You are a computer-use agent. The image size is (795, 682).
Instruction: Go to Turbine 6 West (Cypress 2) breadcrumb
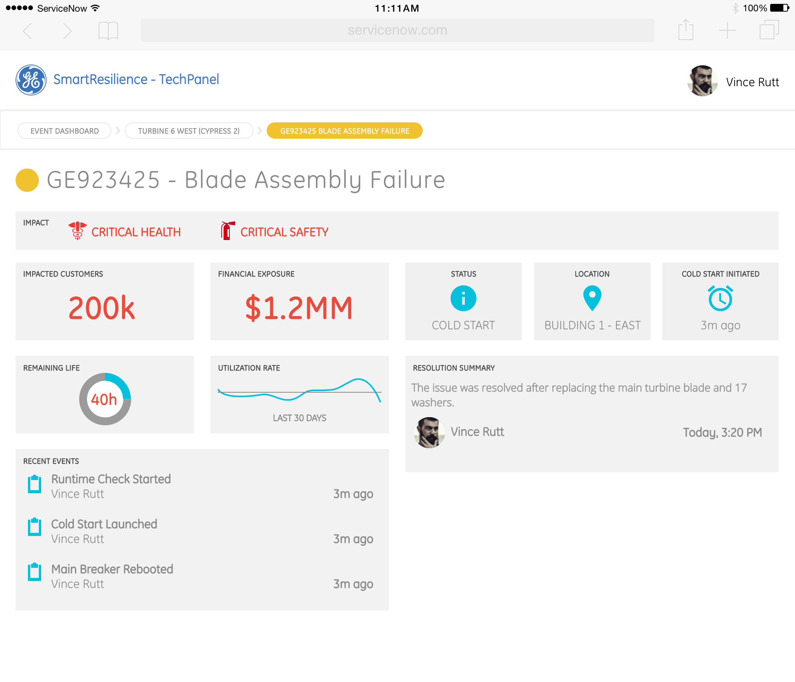coord(189,131)
